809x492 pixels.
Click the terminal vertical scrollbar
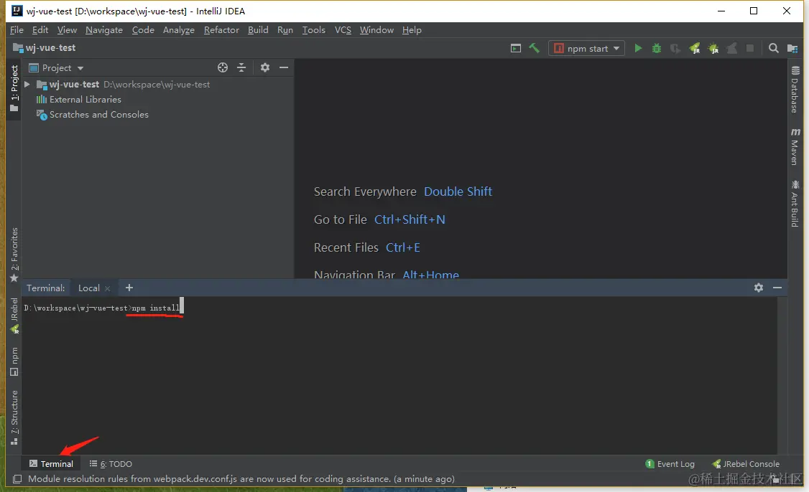782,376
